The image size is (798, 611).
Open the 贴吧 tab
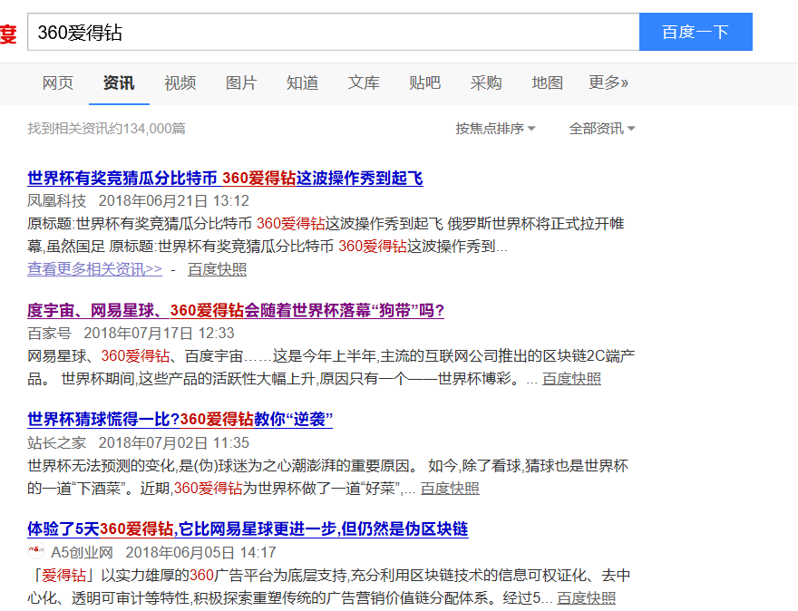pyautogui.click(x=424, y=82)
